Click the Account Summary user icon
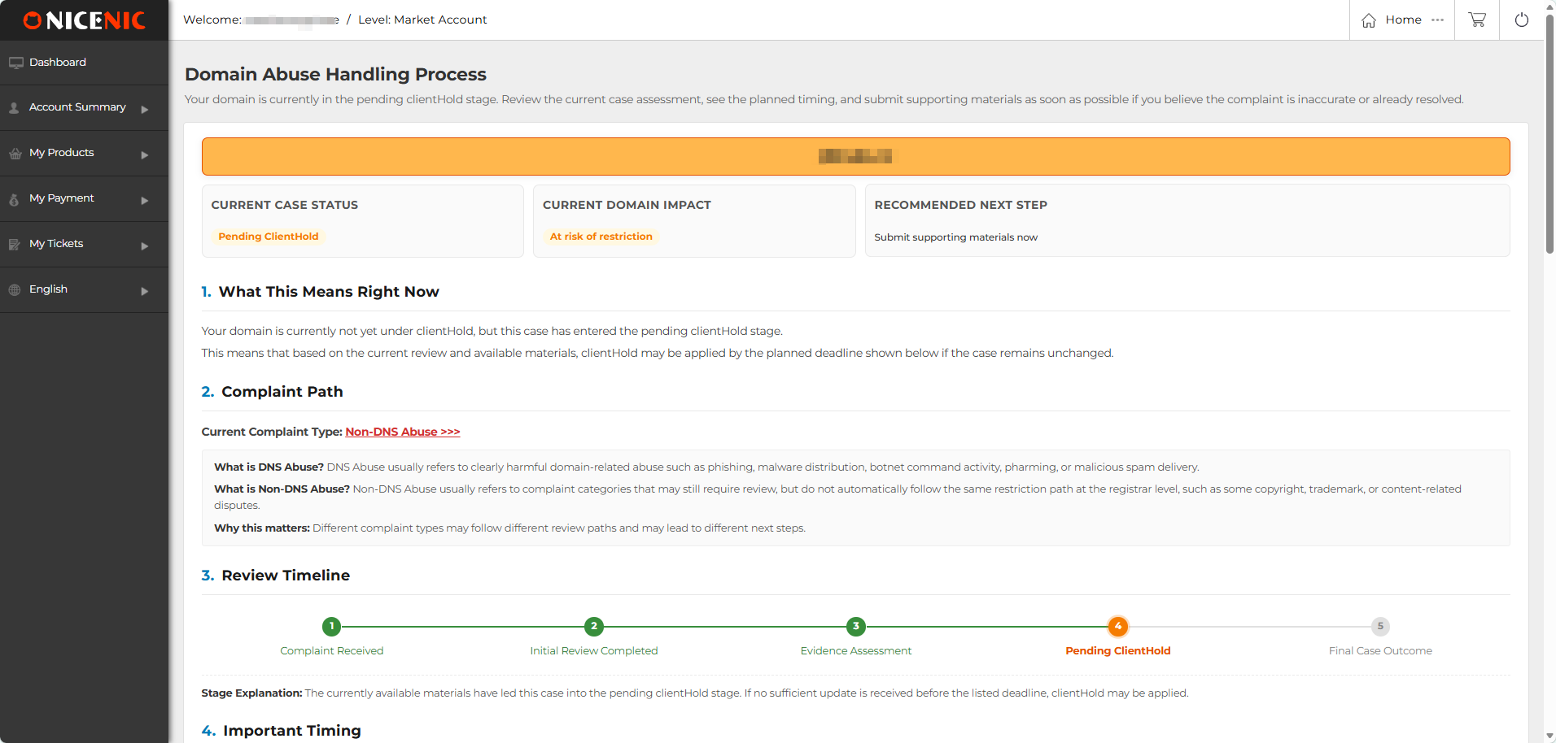 tap(14, 108)
